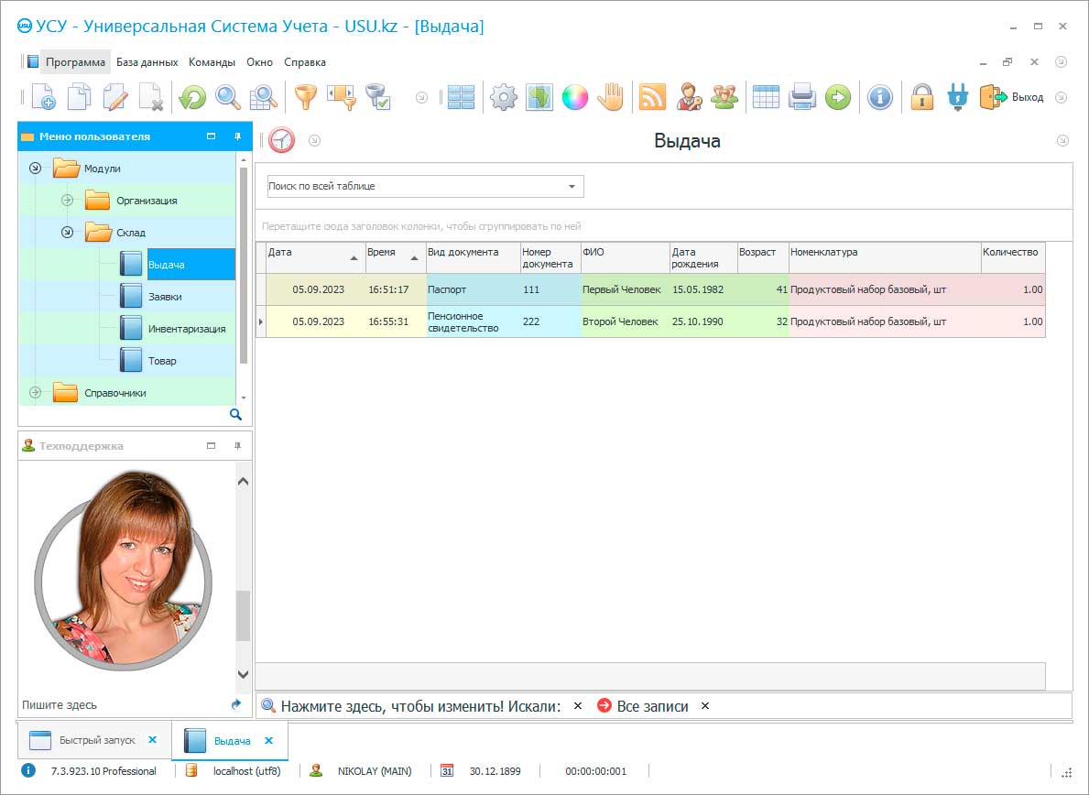Click the calendar icon in status bar
Viewport: 1089px width, 795px height.
tap(447, 770)
